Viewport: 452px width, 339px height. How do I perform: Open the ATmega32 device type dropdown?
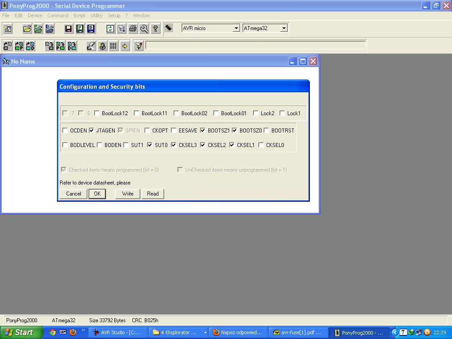tap(284, 28)
